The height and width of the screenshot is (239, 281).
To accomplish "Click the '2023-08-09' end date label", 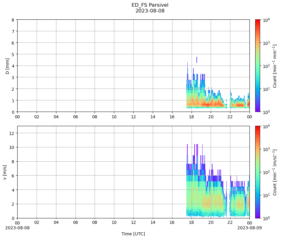I will (249, 228).
